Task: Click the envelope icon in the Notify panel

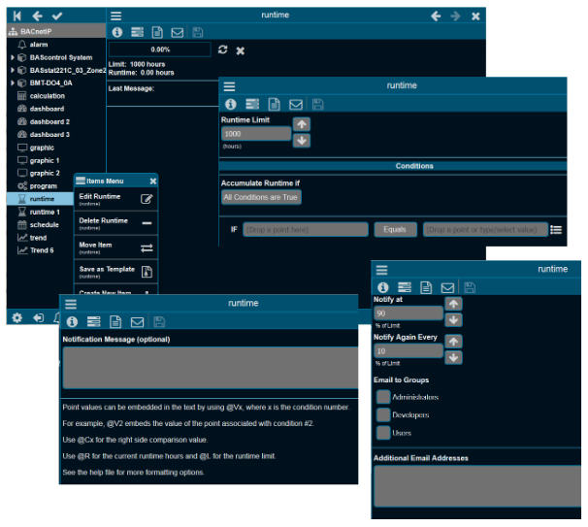Action: click(447, 287)
